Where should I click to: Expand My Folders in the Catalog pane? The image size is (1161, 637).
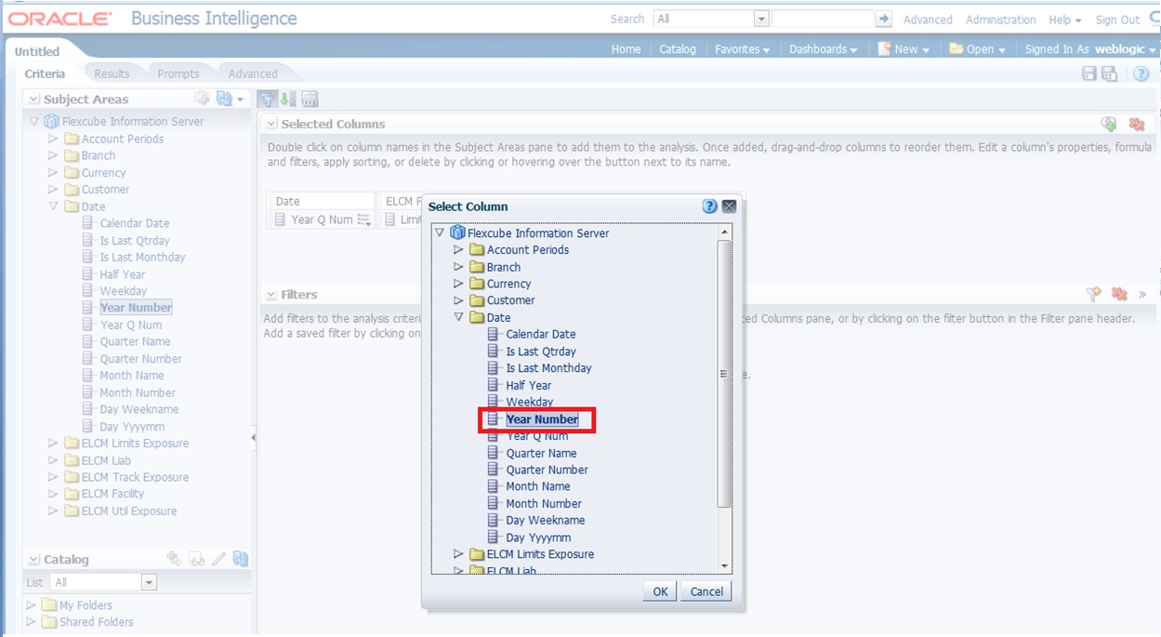tap(32, 604)
